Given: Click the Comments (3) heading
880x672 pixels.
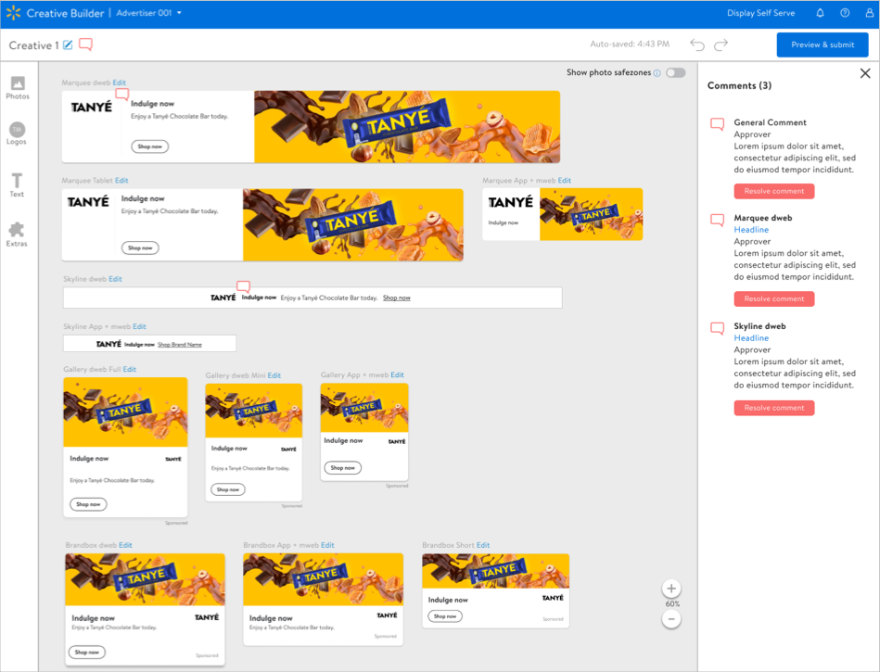Looking at the screenshot, I should click(x=739, y=85).
